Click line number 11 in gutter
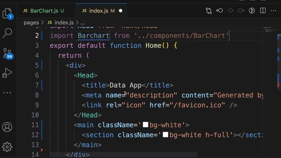The image size is (281, 158). pos(35,125)
